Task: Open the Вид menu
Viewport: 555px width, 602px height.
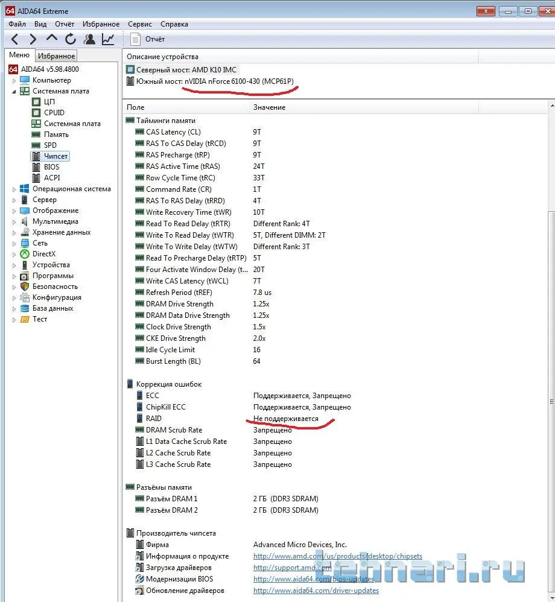Action: click(x=40, y=24)
